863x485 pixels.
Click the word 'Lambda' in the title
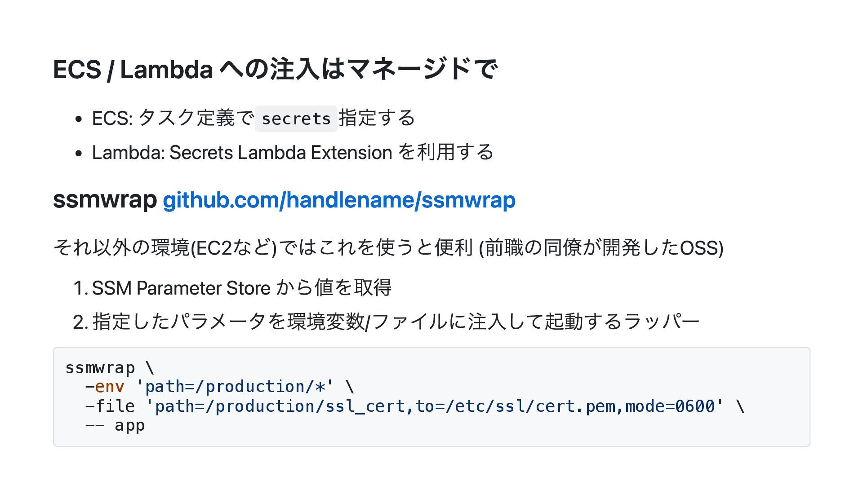166,70
